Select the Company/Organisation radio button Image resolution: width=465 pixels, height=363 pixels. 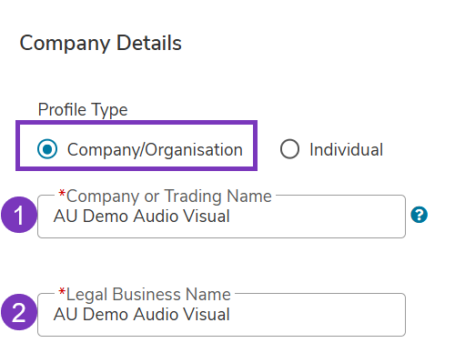[x=47, y=149]
